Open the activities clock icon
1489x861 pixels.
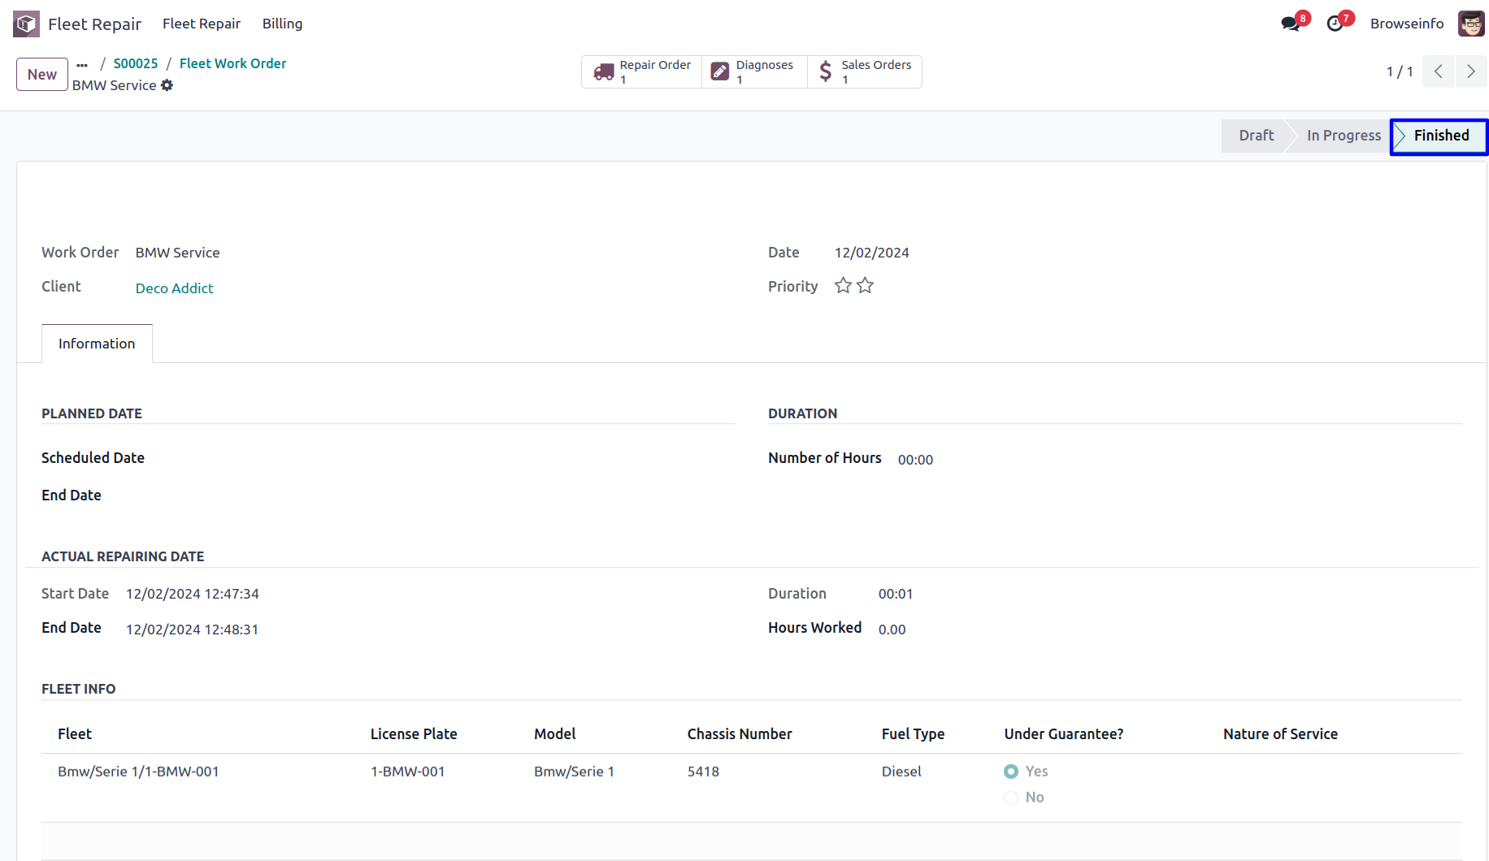pos(1335,24)
